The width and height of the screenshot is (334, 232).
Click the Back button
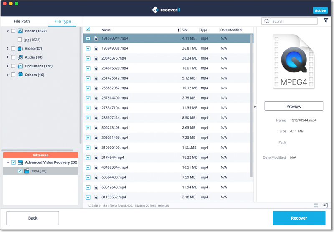(33, 218)
